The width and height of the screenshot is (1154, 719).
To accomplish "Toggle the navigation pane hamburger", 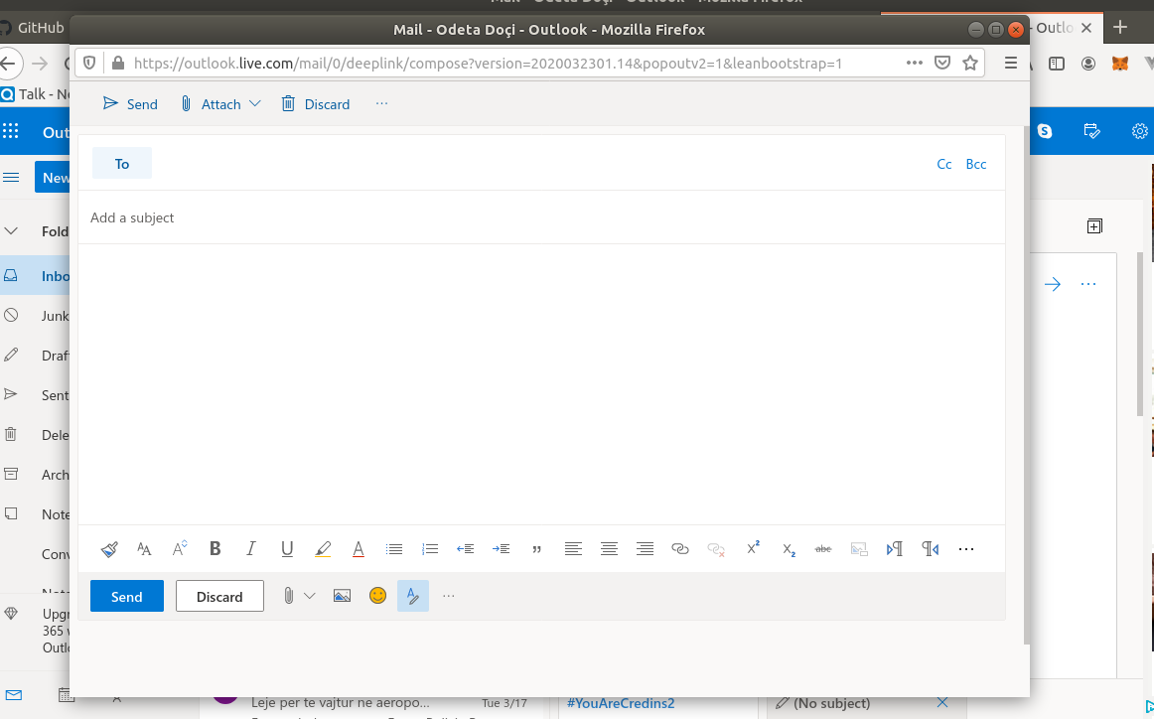I will [x=11, y=178].
